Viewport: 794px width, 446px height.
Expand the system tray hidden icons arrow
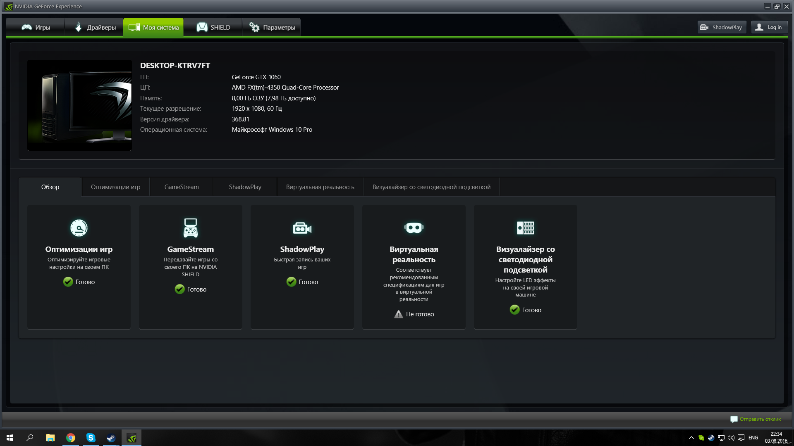691,438
